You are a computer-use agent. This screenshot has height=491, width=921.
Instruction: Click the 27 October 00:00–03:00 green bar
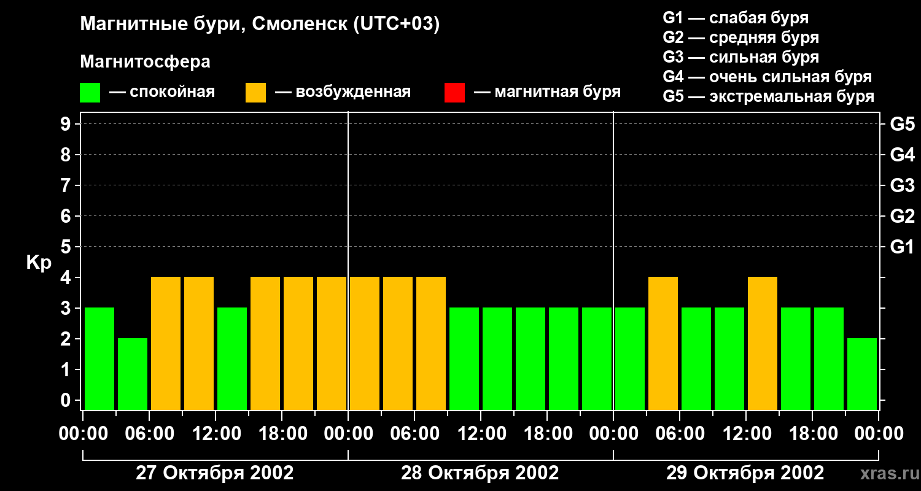point(99,358)
